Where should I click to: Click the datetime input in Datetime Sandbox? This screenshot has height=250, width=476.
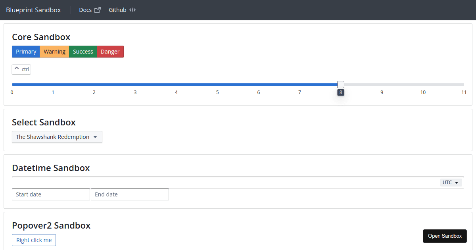click(198, 182)
